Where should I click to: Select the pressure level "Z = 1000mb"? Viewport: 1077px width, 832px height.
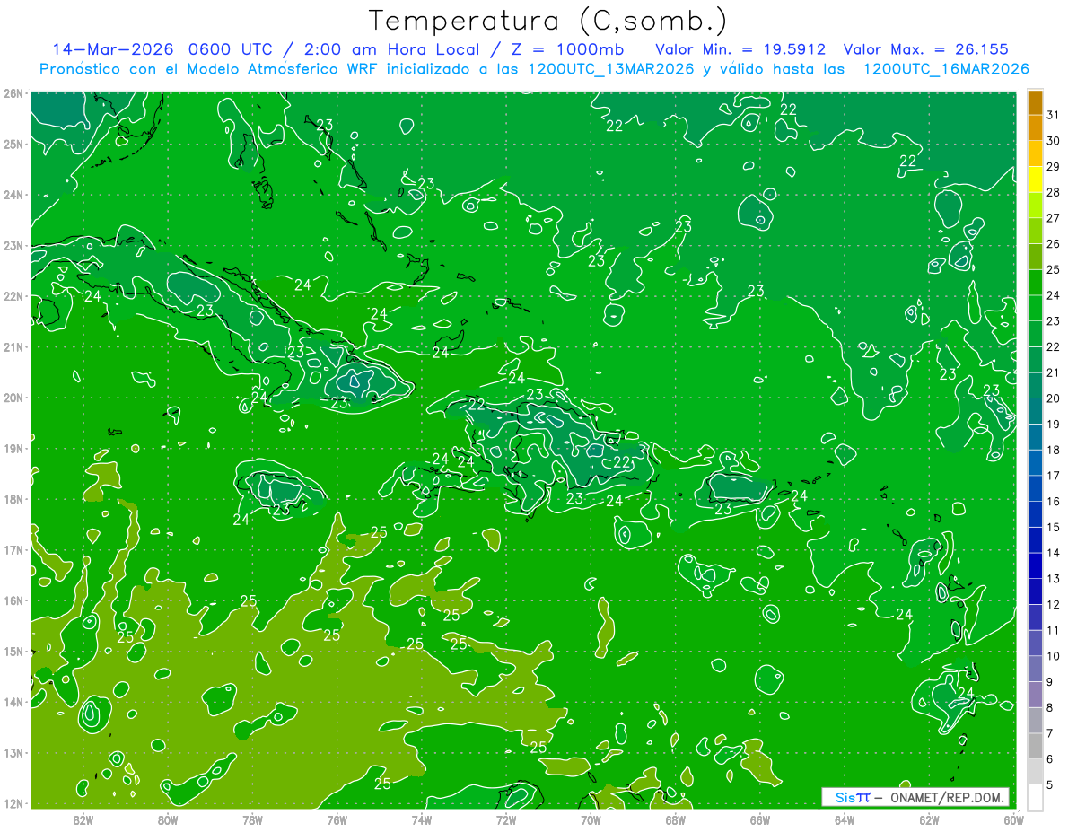(567, 49)
